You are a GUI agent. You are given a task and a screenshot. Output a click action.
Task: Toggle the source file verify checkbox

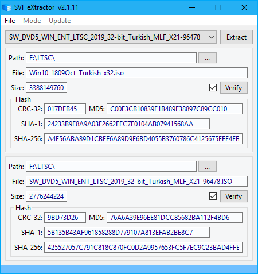(x=213, y=88)
